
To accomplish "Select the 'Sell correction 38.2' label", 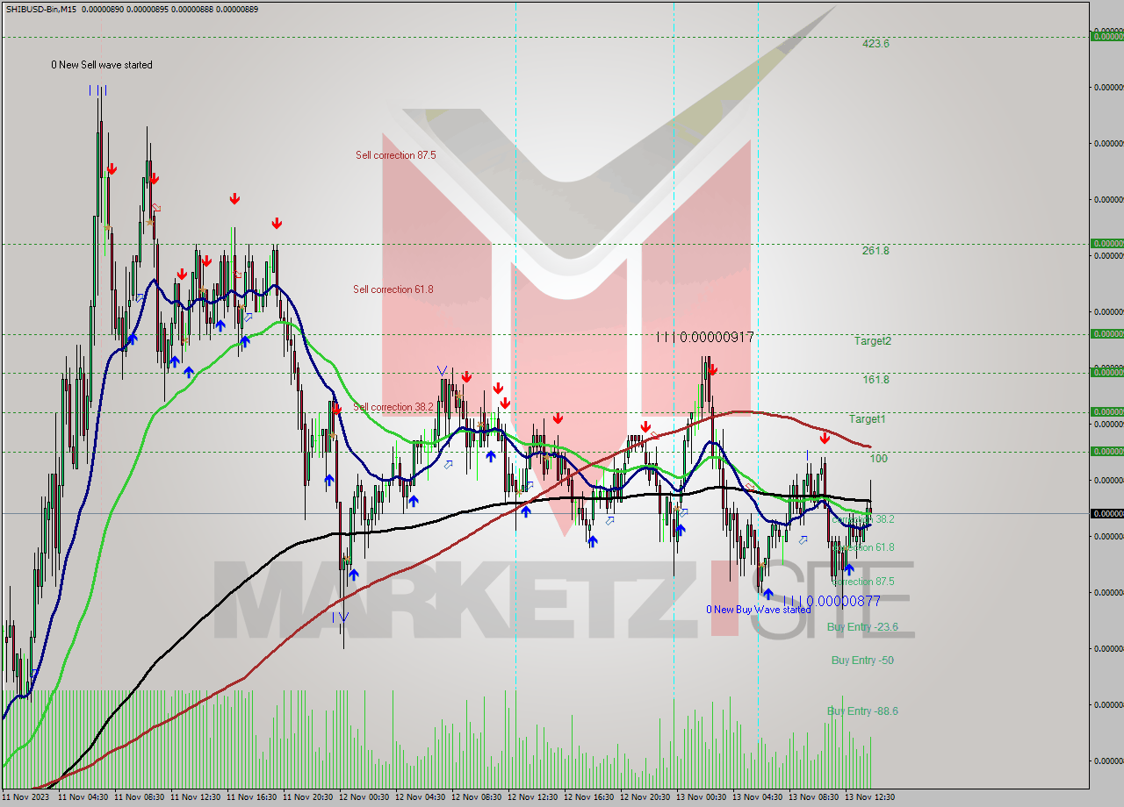I will point(393,407).
